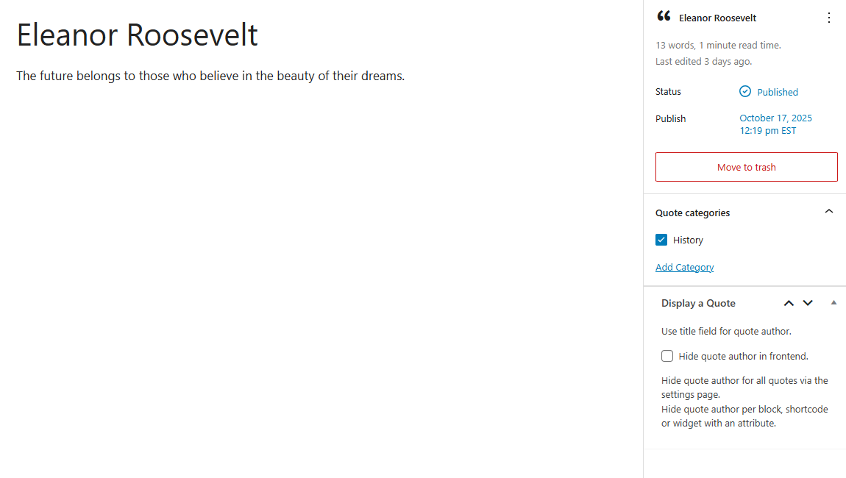
Task: Click into the quote text paragraph
Action: (210, 76)
